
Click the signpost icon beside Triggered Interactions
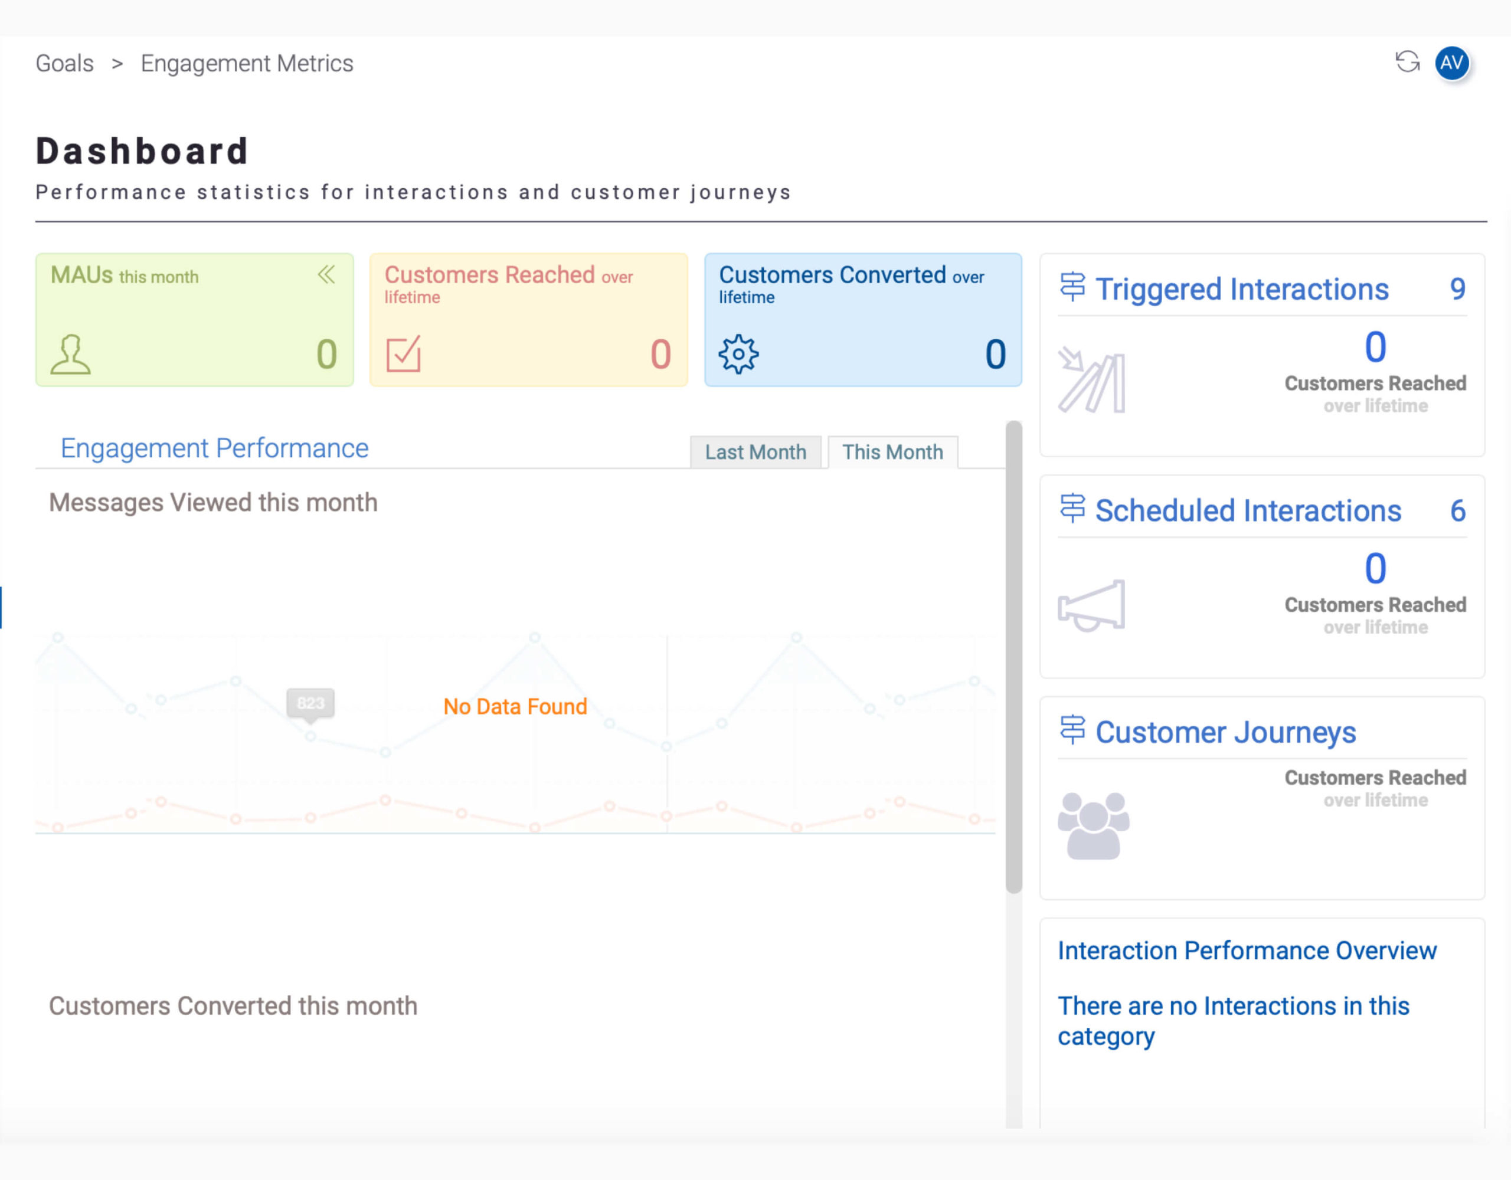pos(1072,287)
